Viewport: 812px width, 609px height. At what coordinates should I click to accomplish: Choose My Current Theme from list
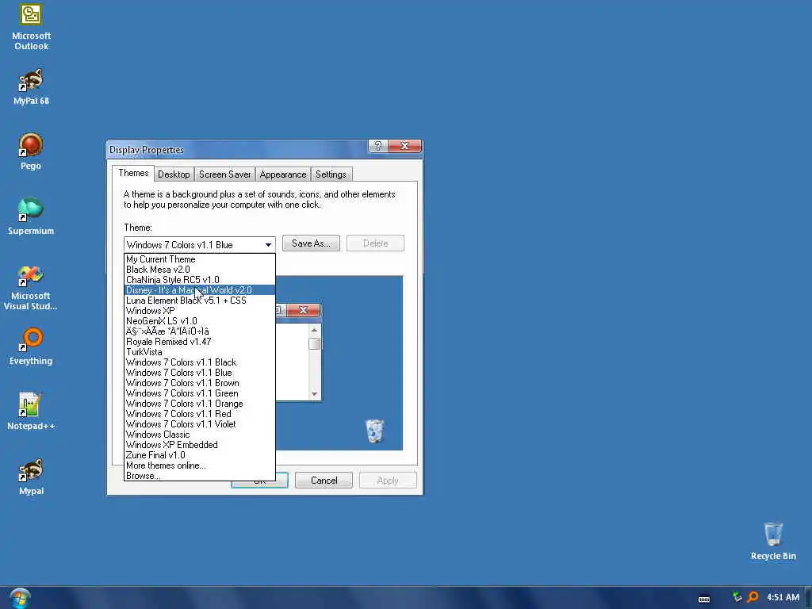pyautogui.click(x=200, y=259)
